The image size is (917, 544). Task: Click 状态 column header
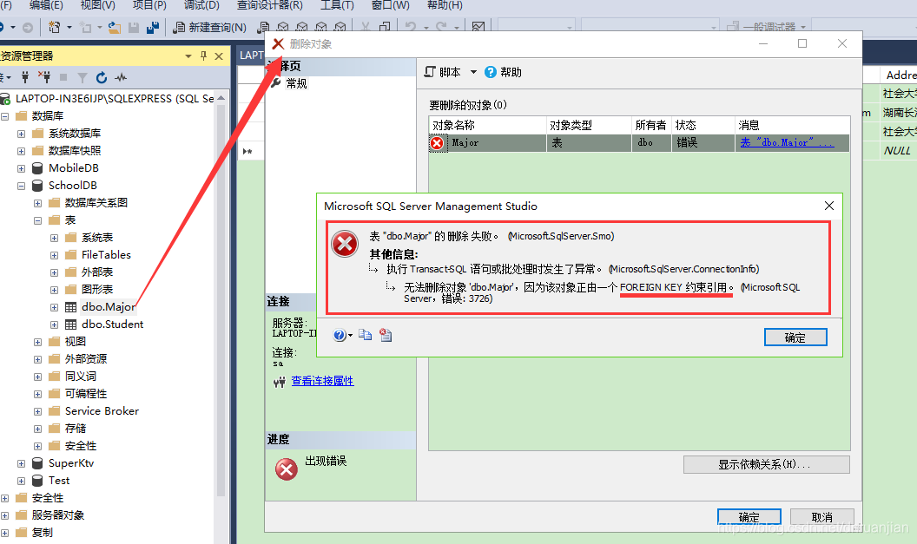pos(703,125)
